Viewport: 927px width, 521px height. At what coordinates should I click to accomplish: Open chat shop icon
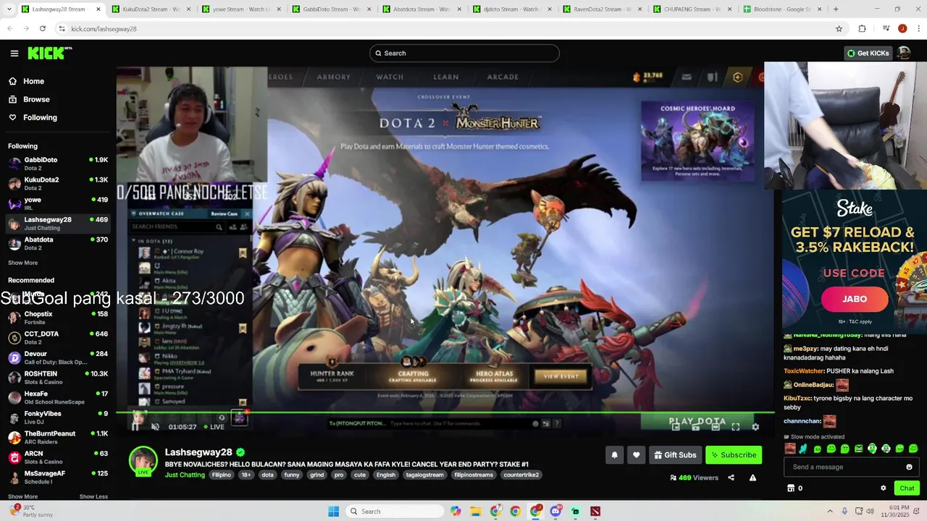coord(791,488)
